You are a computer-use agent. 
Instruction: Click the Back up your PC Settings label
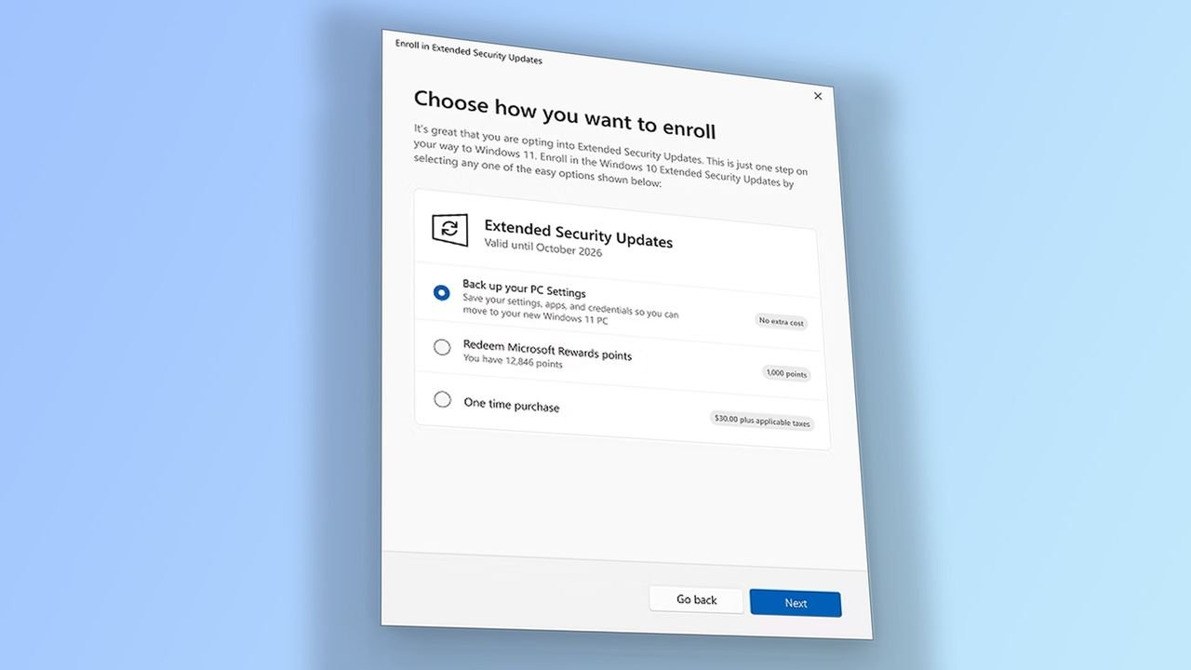coord(524,288)
